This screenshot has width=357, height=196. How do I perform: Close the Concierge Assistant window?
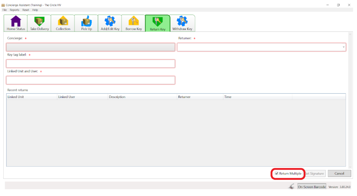(x=349, y=5)
